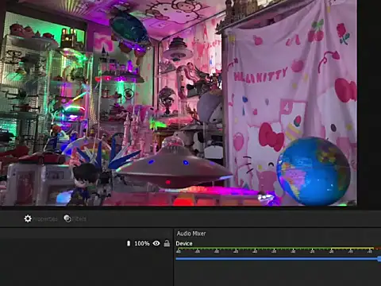The height and width of the screenshot is (286, 381).
Task: Toggle source visibility with the eye icon
Action: [156, 243]
